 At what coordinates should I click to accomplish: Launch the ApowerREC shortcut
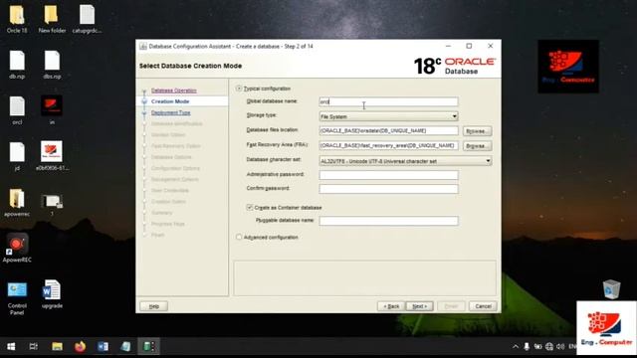(17, 245)
